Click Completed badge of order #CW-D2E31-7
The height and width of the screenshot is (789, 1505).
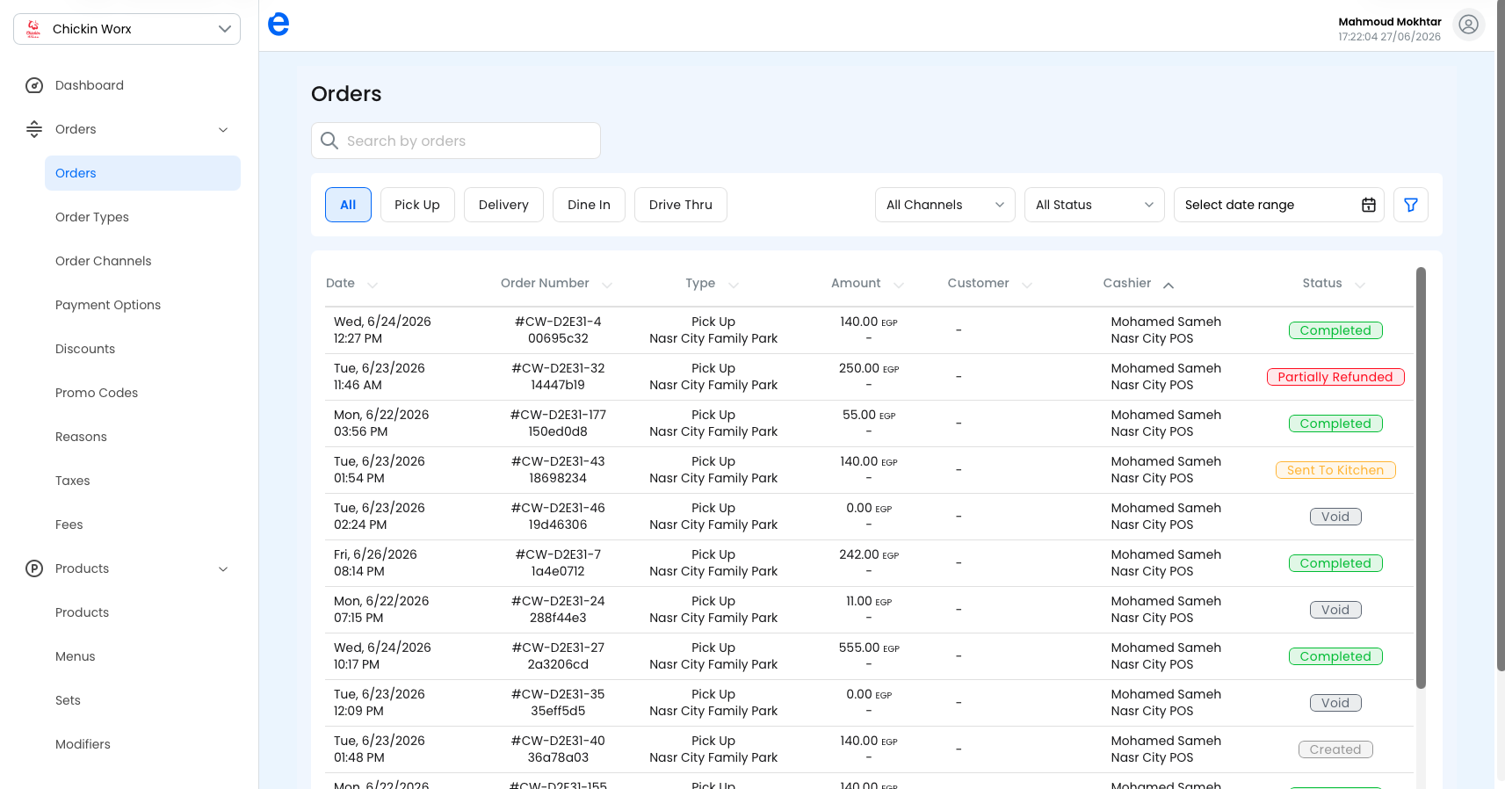click(1335, 563)
